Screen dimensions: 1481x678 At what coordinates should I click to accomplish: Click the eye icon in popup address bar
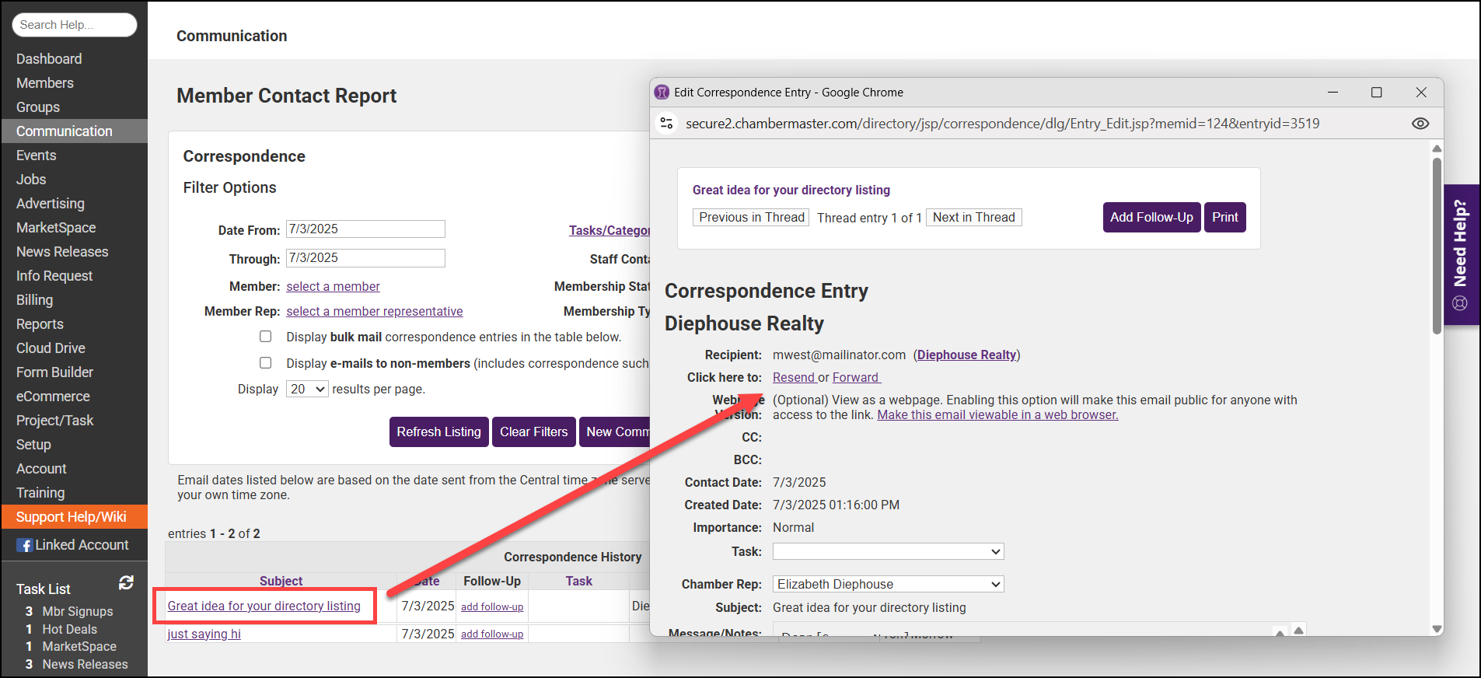(1420, 124)
